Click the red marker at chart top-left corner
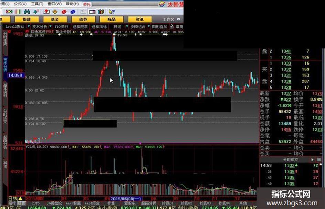325x209 pixels. pos(27,31)
